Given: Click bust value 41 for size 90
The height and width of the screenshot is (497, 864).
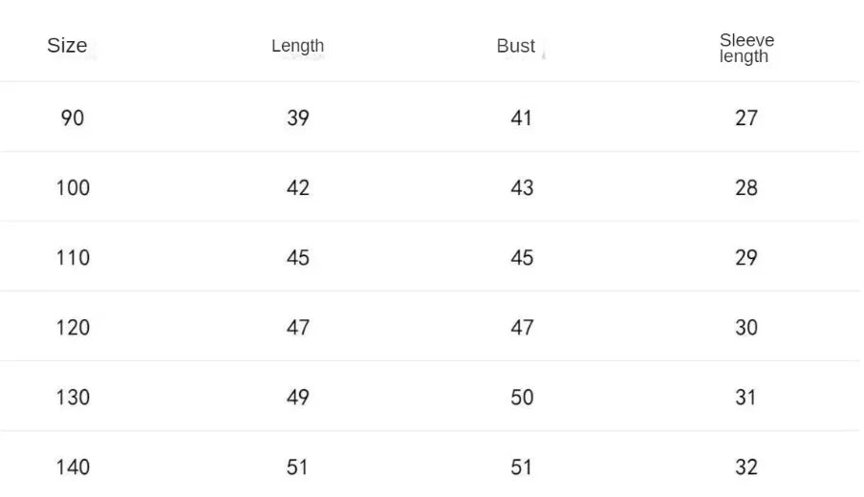Looking at the screenshot, I should [522, 119].
